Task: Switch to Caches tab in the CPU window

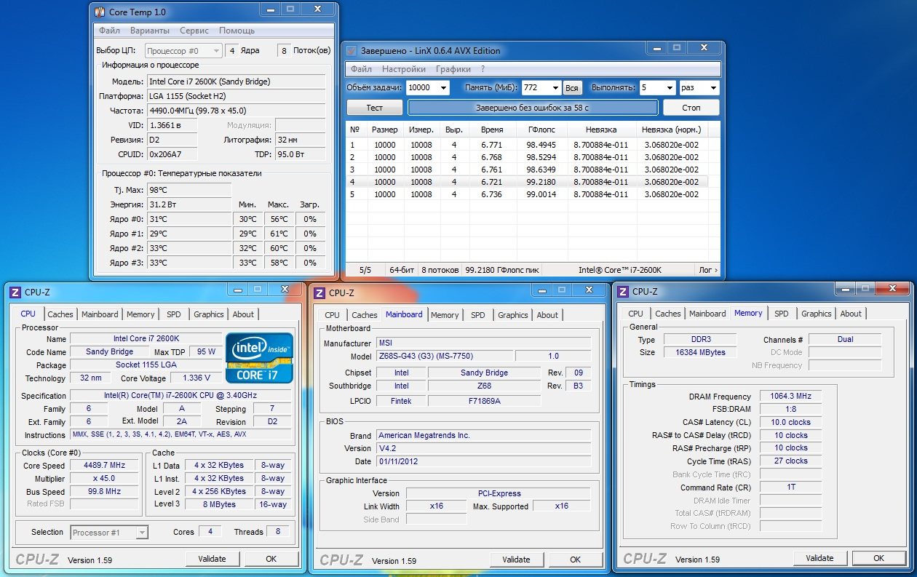Action: click(60, 314)
